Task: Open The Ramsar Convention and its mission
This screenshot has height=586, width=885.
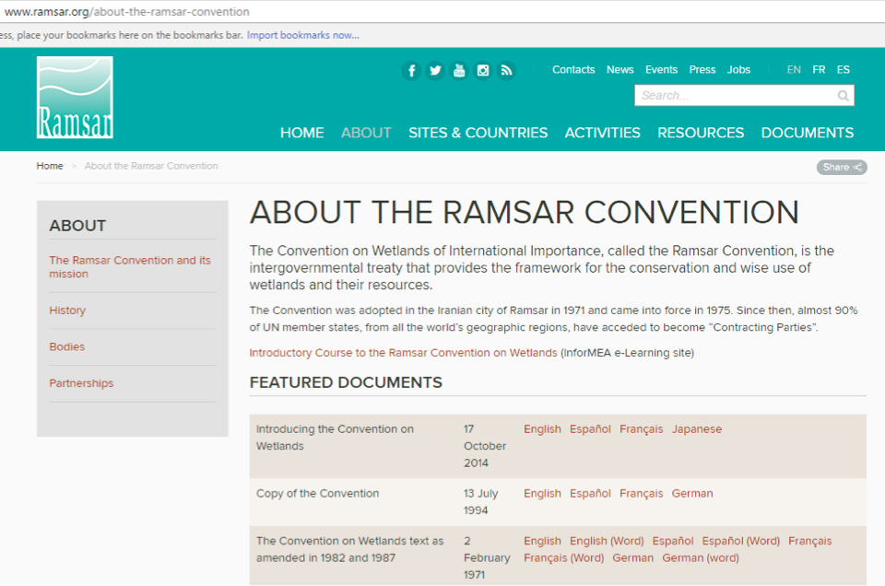Action: tap(130, 267)
